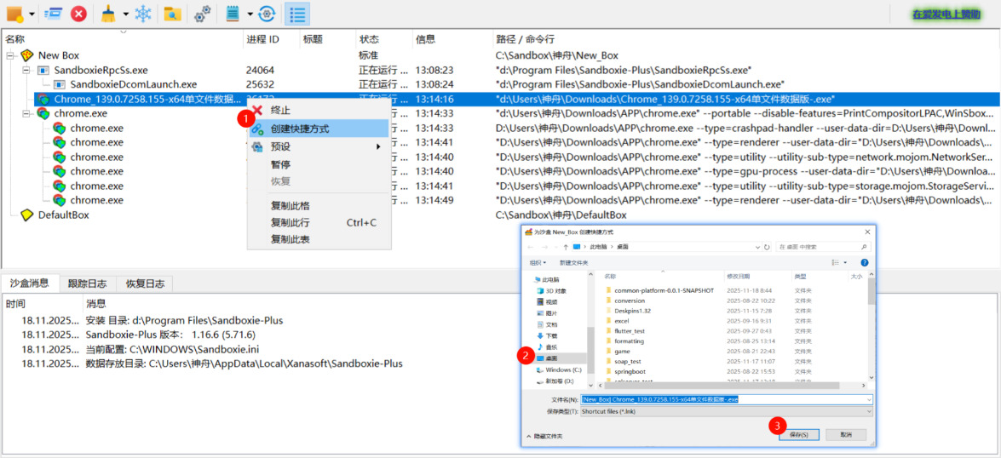Image resolution: width=1001 pixels, height=458 pixels.
Task: Click the New Box sandbox icon
Action: tap(26, 55)
